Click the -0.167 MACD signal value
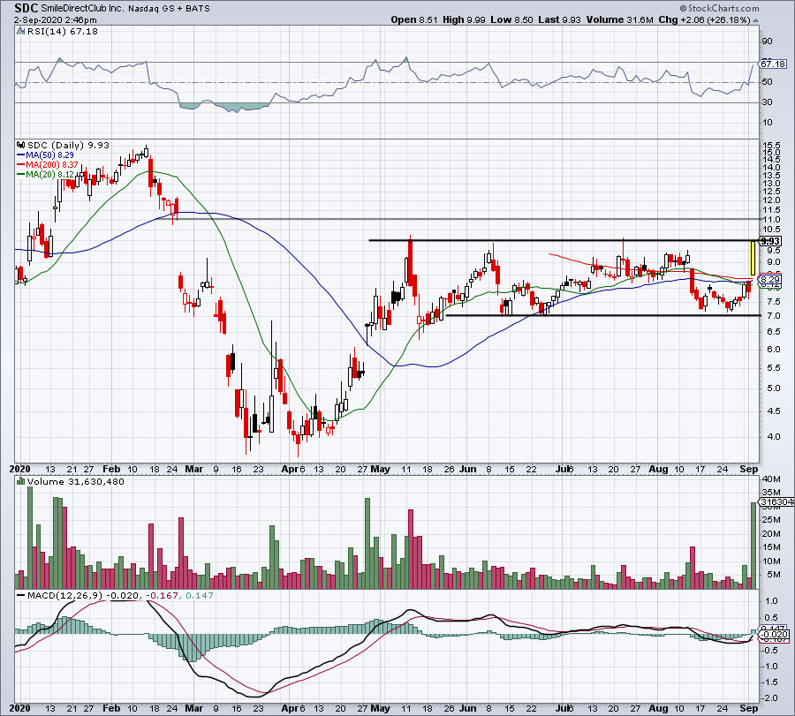The height and width of the screenshot is (716, 795). (x=162, y=595)
